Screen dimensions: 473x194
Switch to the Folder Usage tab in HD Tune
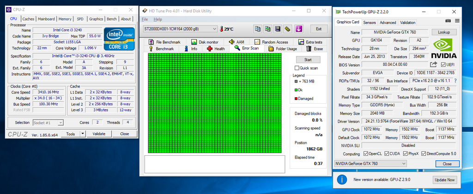pos(283,49)
